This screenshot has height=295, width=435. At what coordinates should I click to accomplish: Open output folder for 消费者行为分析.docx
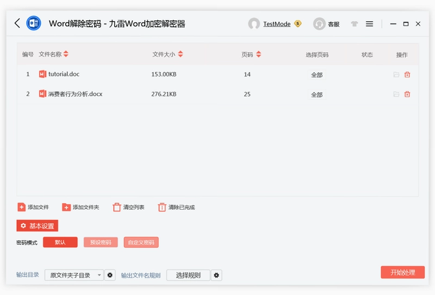coord(396,95)
